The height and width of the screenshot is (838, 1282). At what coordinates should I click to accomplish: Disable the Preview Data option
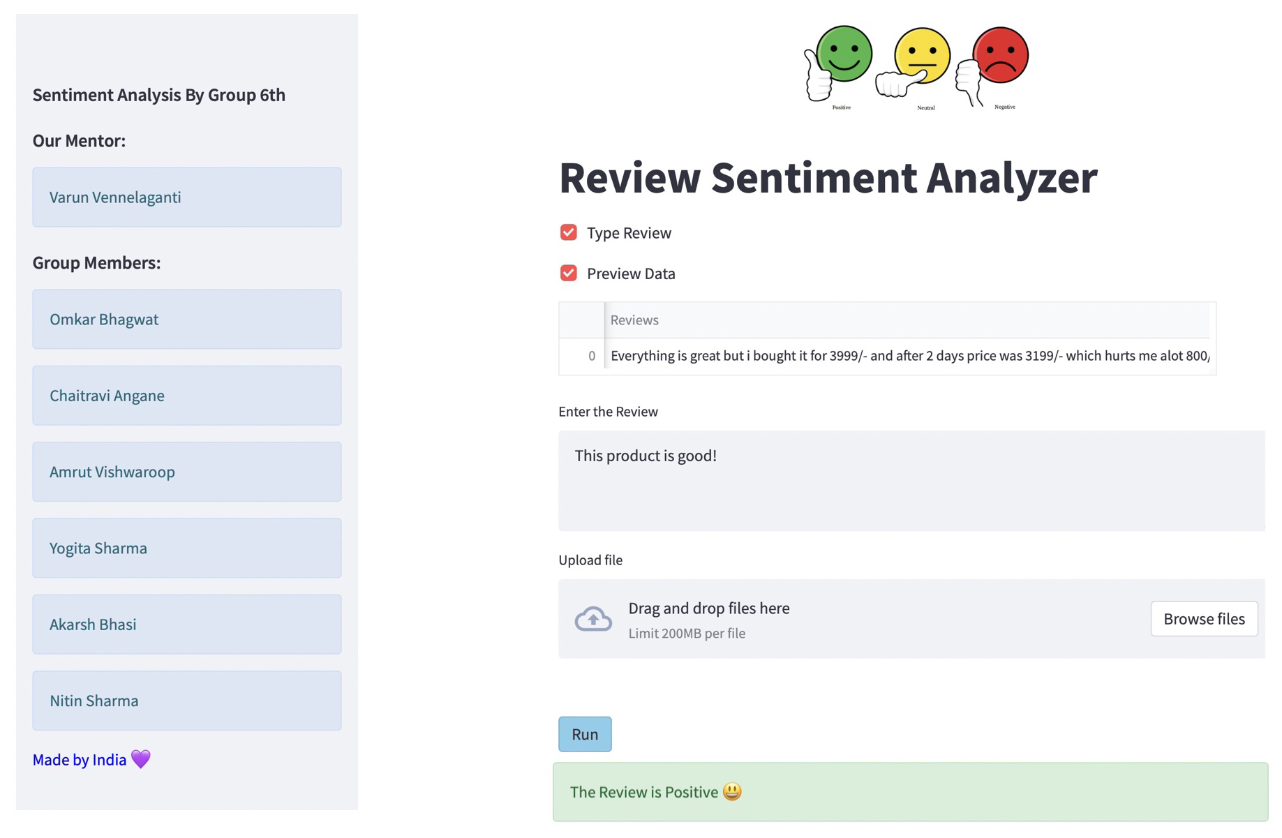click(567, 273)
